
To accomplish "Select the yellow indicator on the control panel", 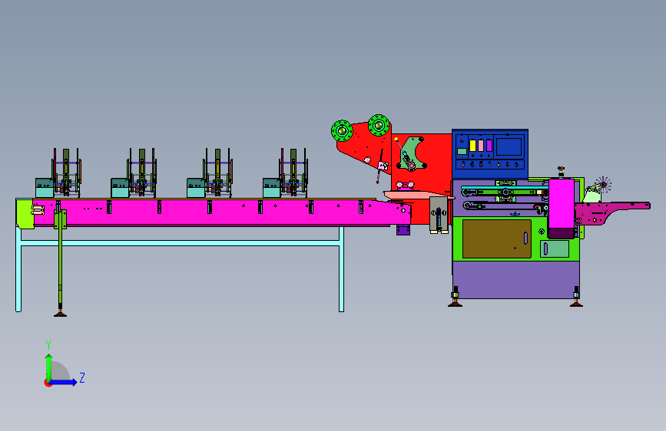I will coord(472,146).
